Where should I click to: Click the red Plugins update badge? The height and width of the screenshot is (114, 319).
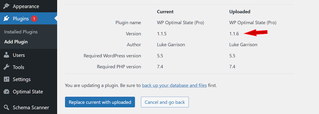tap(34, 19)
